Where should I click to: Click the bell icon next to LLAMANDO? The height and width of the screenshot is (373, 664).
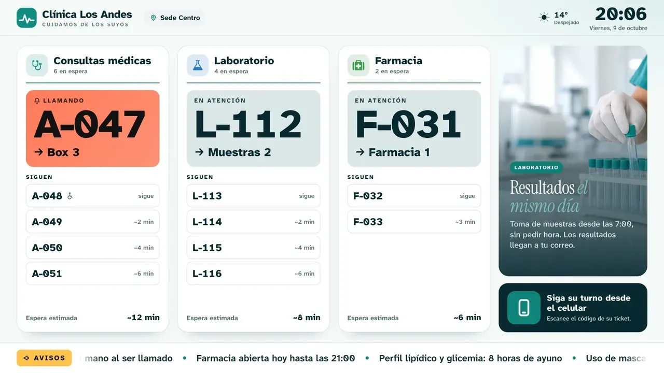[x=37, y=101]
